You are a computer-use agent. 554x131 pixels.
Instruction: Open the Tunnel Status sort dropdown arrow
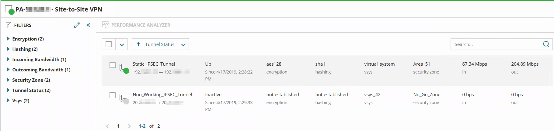pos(183,44)
